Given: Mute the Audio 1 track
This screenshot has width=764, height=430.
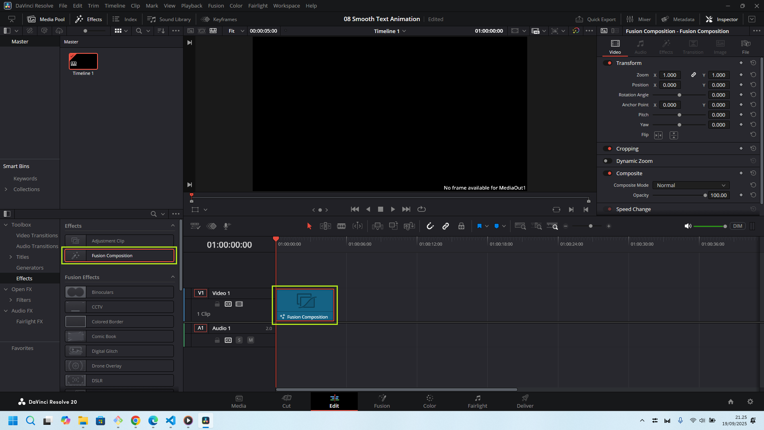Looking at the screenshot, I should [251, 340].
